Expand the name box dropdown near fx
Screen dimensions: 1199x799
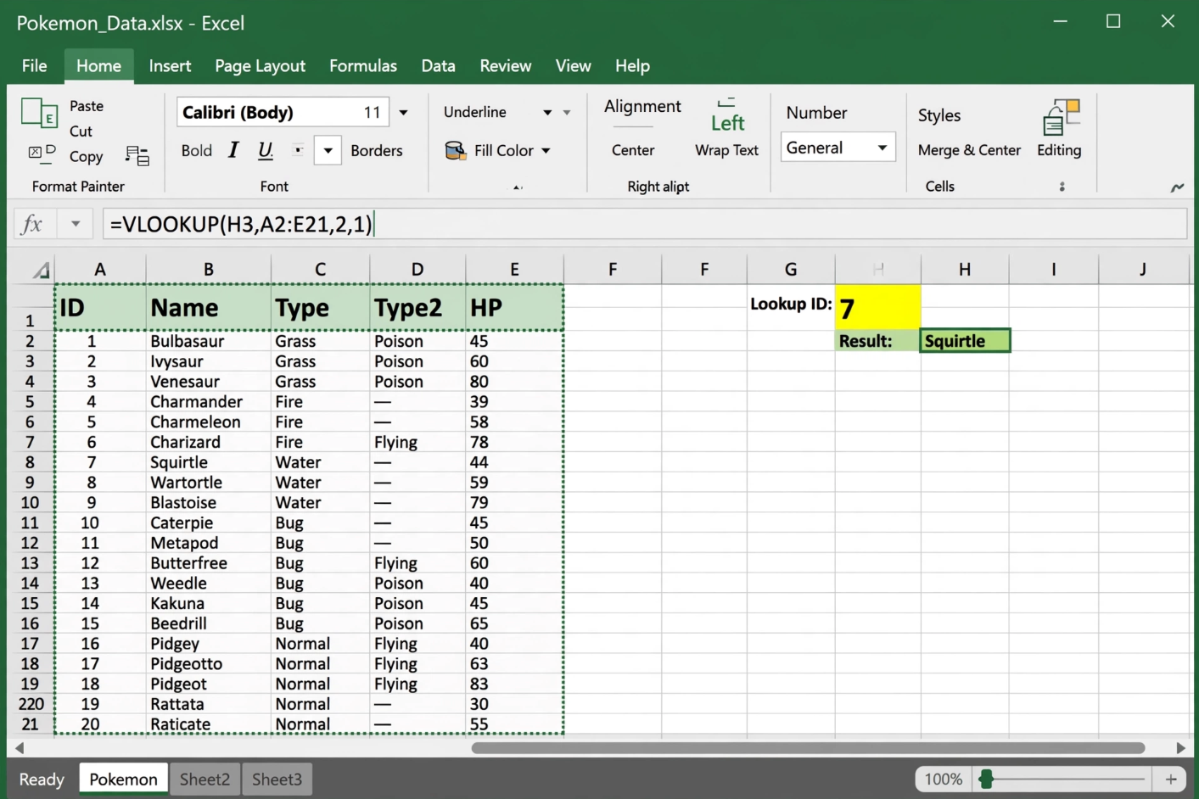coord(76,224)
